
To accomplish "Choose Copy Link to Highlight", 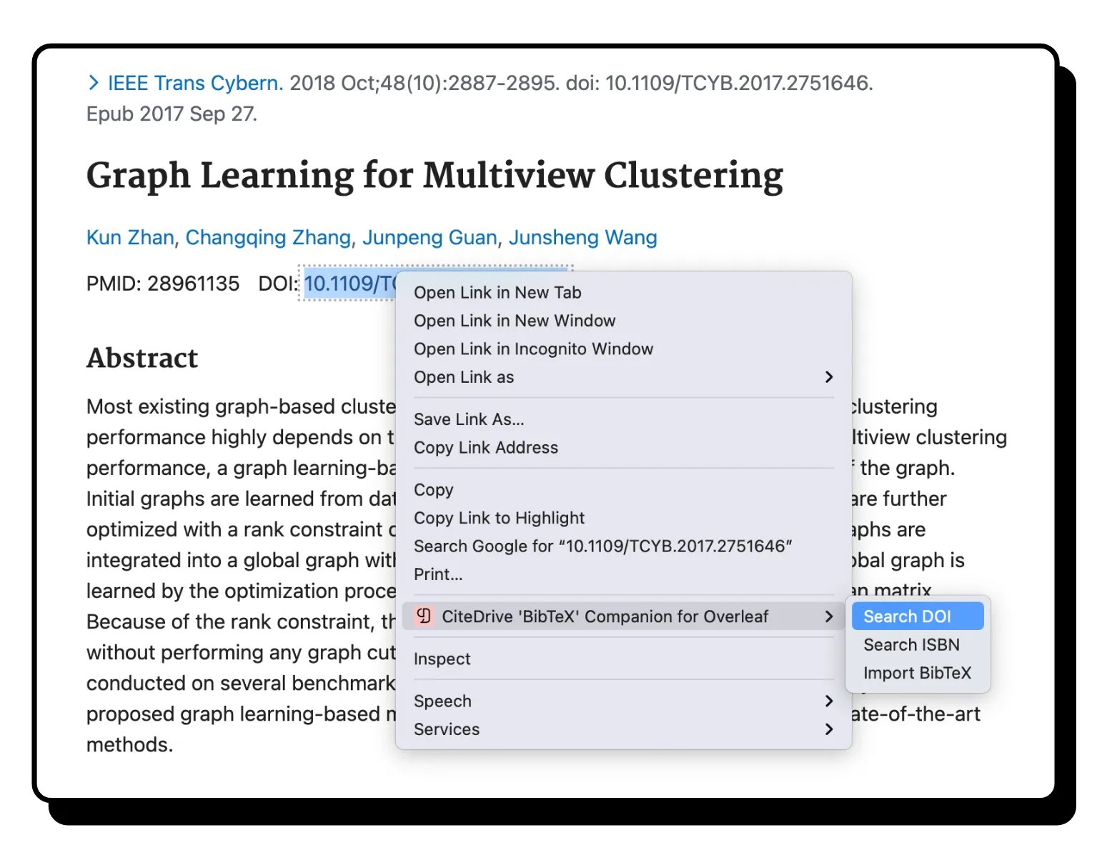I will tap(499, 518).
